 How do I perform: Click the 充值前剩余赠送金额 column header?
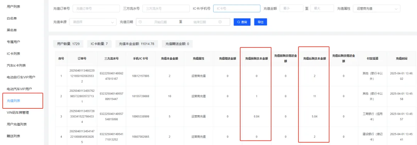pyautogui.click(x=286, y=59)
